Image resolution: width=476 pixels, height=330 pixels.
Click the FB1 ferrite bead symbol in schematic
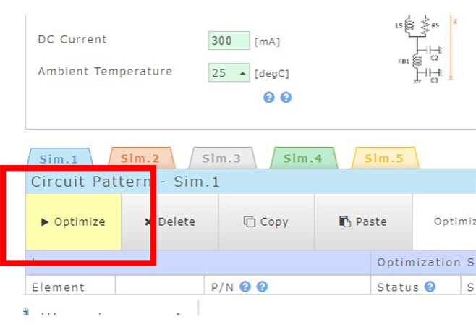[417, 61]
